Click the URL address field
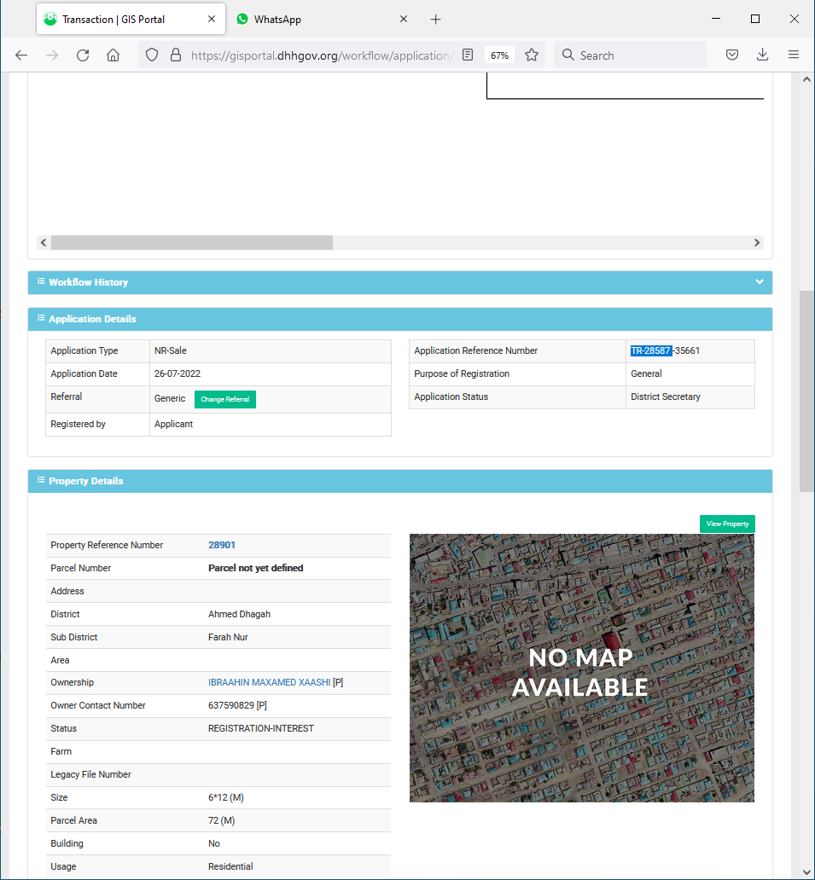 click(x=321, y=55)
